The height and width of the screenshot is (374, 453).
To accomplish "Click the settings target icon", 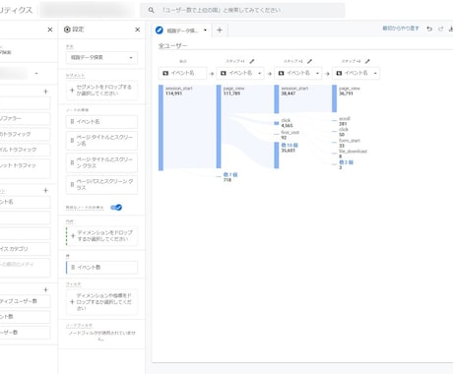I will (67, 30).
